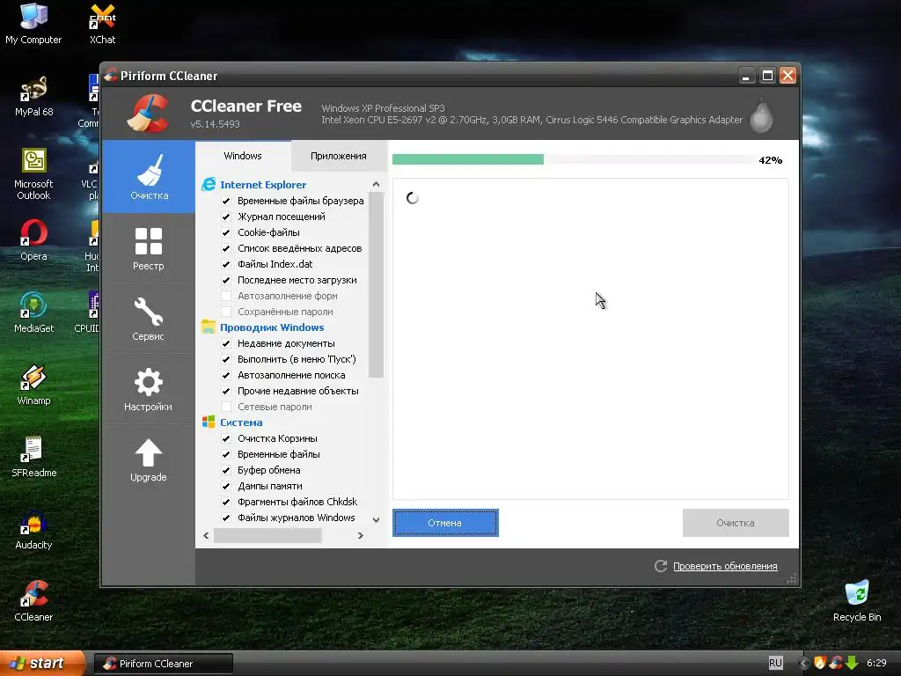Click Piriform CCleaner taskbar button

click(164, 664)
